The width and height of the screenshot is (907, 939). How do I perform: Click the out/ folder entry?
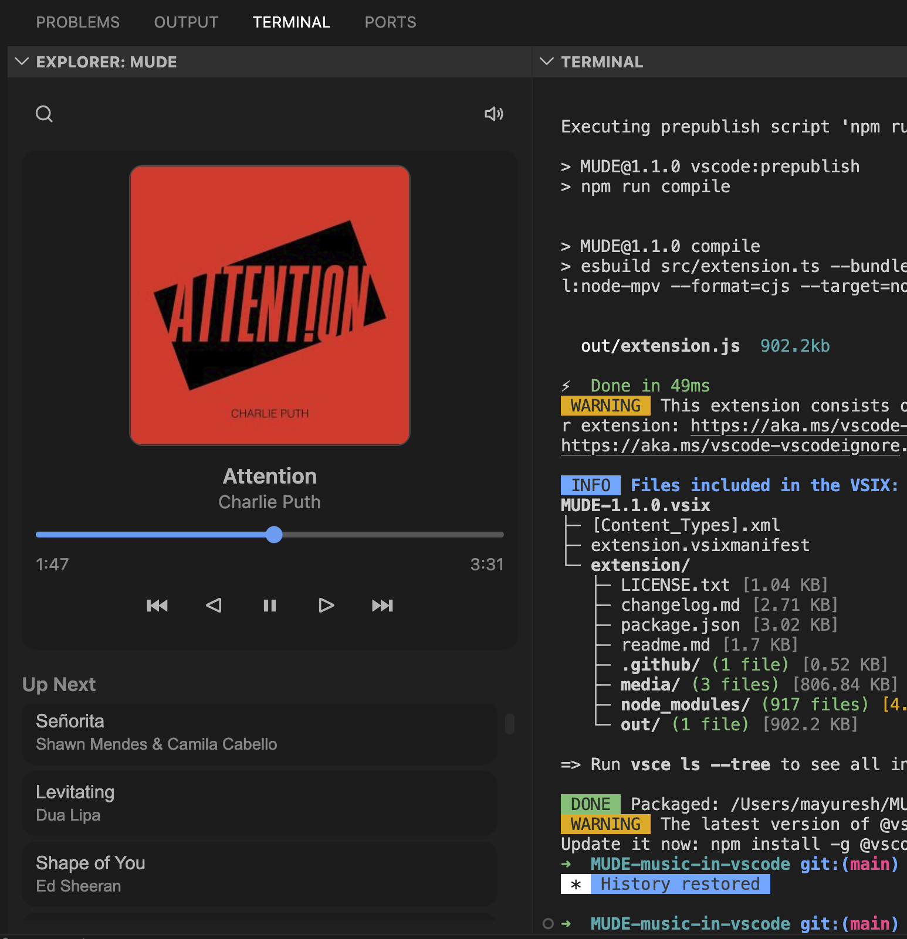[x=640, y=724]
